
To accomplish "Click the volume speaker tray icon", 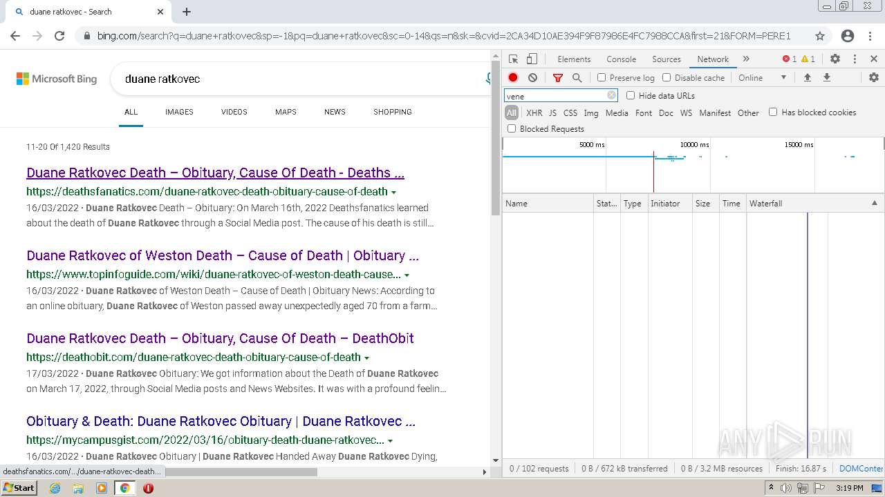I will pyautogui.click(x=786, y=488).
